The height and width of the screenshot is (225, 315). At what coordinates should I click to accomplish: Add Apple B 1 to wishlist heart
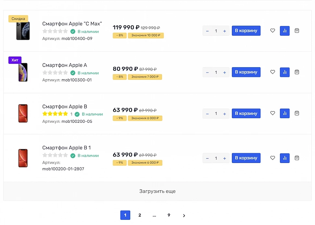(x=273, y=158)
